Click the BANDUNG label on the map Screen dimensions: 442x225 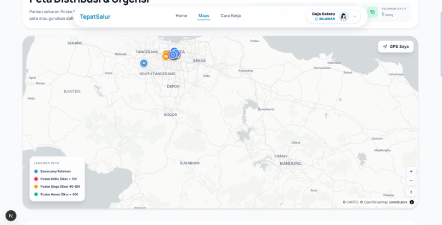click(291, 164)
